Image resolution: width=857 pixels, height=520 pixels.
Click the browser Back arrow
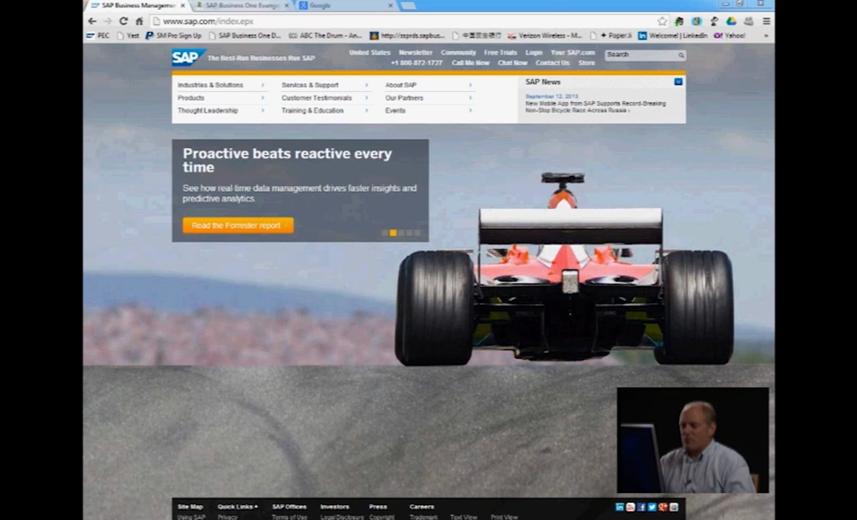[x=92, y=21]
